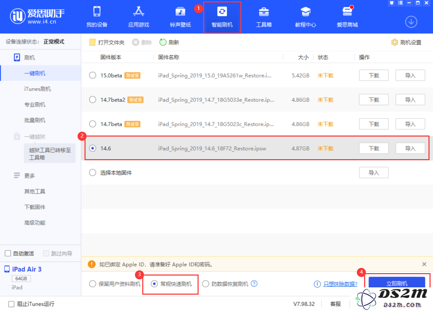The height and width of the screenshot is (311, 433).
Task: Click the 客服 support link
Action: click(336, 304)
